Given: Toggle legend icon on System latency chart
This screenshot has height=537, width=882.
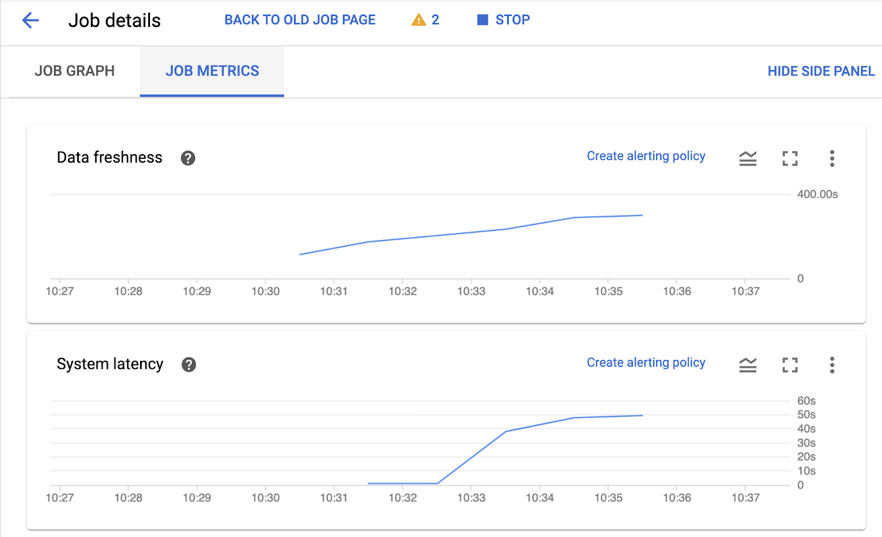Looking at the screenshot, I should [747, 364].
